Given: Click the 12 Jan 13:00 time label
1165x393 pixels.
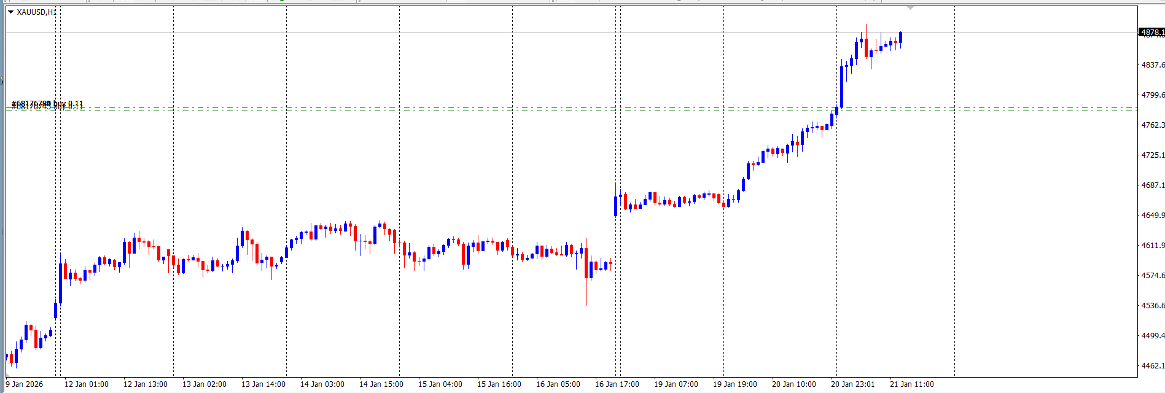Looking at the screenshot, I should click(146, 384).
